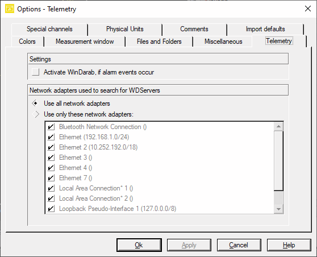Screen dimensions: 317x257
Task: Open Help for Telemetry options
Action: (x=289, y=245)
